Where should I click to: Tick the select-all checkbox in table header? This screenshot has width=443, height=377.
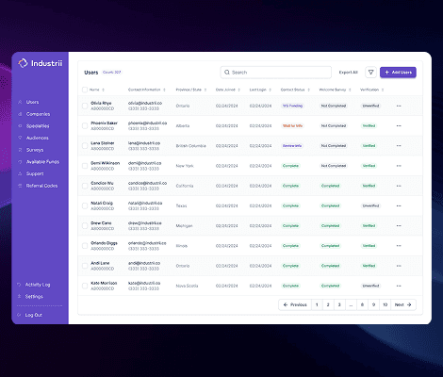pos(85,90)
